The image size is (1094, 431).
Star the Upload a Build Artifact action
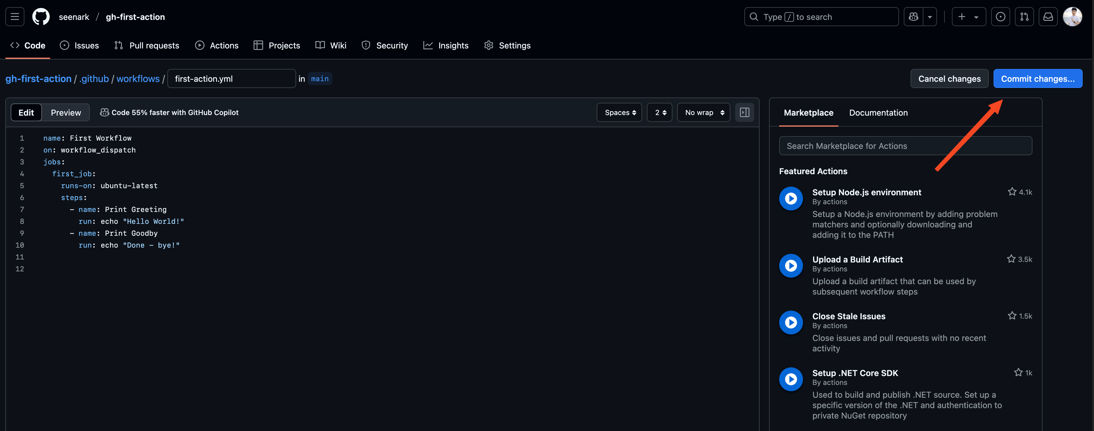tap(1011, 259)
